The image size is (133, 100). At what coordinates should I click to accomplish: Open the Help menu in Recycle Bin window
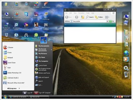(92, 13)
